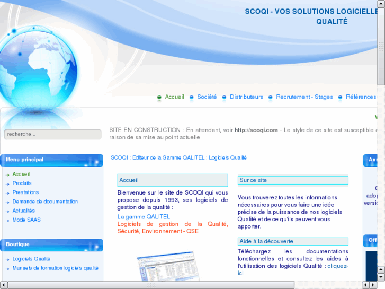Open Recrutement - Stages page
Screen dimensions: 385x289
pos(305,97)
